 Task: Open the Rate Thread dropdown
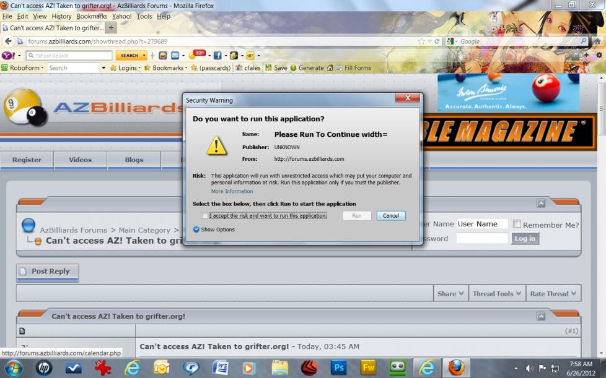[x=553, y=294]
